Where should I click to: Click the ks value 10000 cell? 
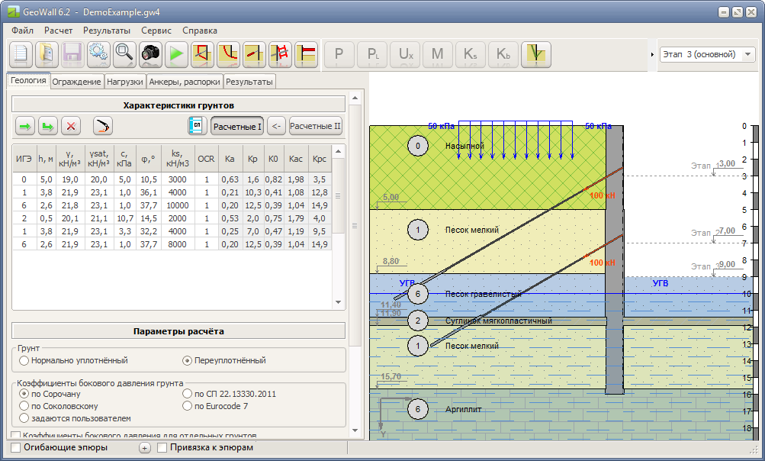177,205
